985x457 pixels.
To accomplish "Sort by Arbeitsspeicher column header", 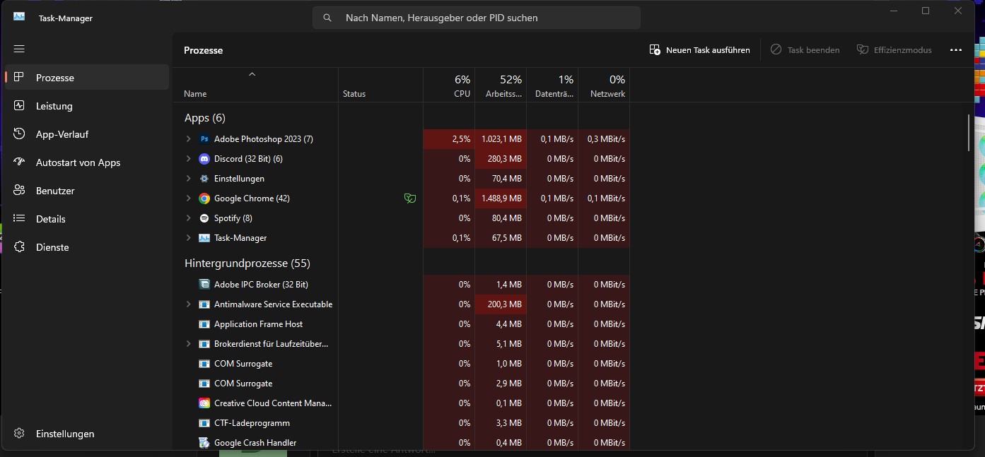I will [x=501, y=85].
